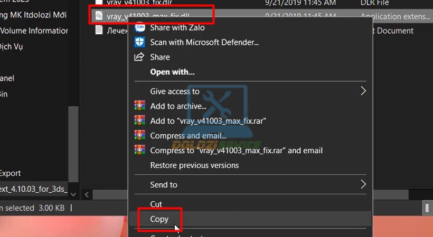Click the sidebar scroll down arrow

tap(73, 194)
